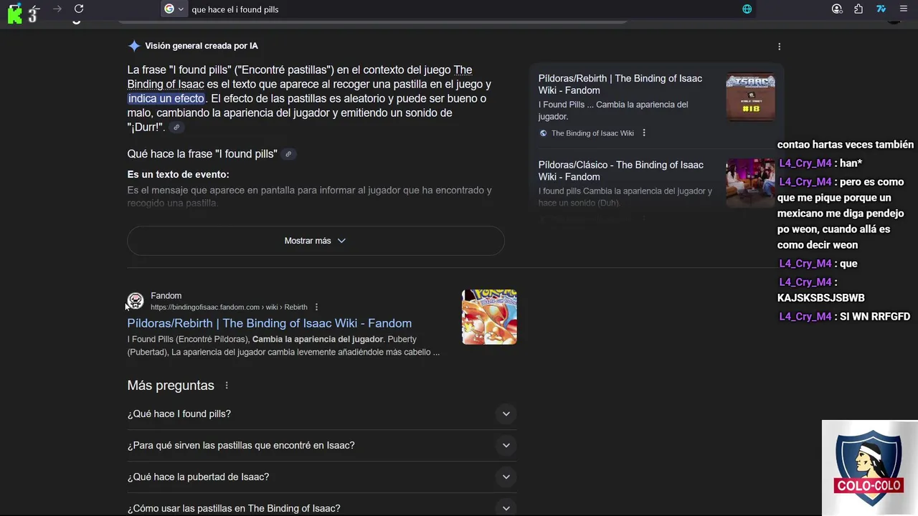The width and height of the screenshot is (918, 516).
Task: Open the browser account profile icon
Action: [x=837, y=9]
